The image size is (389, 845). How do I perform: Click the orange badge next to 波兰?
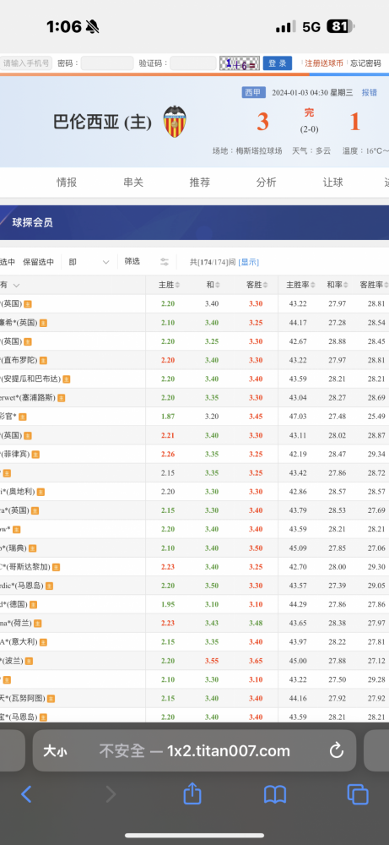(x=29, y=661)
